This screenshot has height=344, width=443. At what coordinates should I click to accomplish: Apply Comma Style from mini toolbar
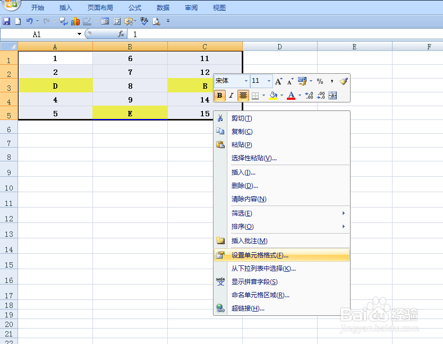[x=332, y=81]
